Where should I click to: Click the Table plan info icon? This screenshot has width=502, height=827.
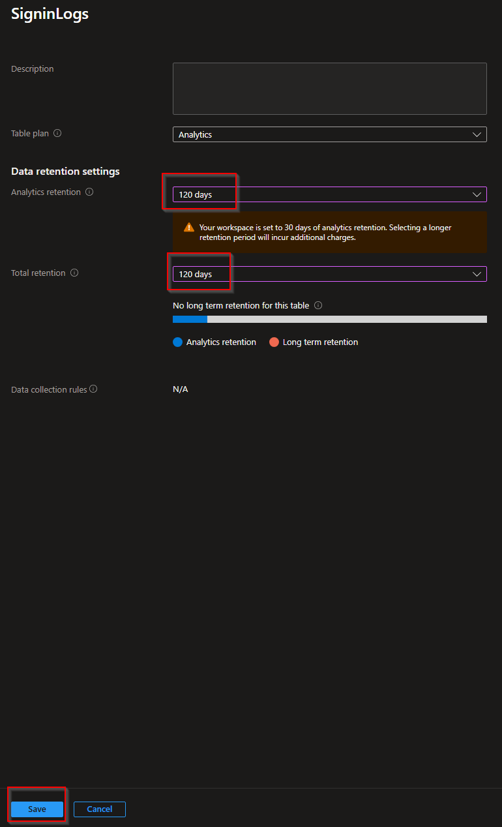[57, 133]
